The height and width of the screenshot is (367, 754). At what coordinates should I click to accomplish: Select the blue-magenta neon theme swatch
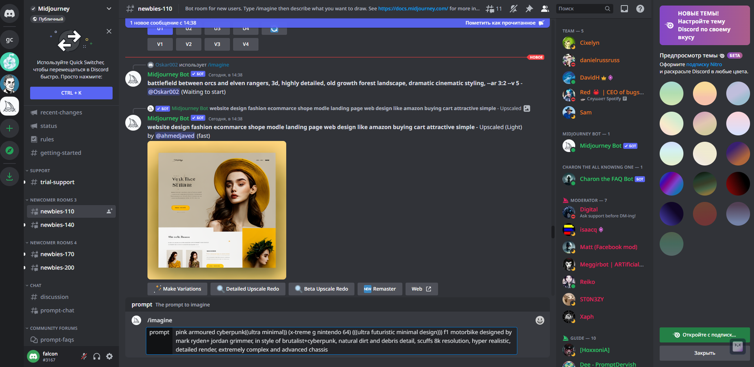pos(671,183)
